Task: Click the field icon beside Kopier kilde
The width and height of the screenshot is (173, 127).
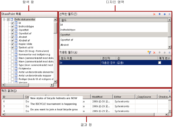Action: click(16, 44)
